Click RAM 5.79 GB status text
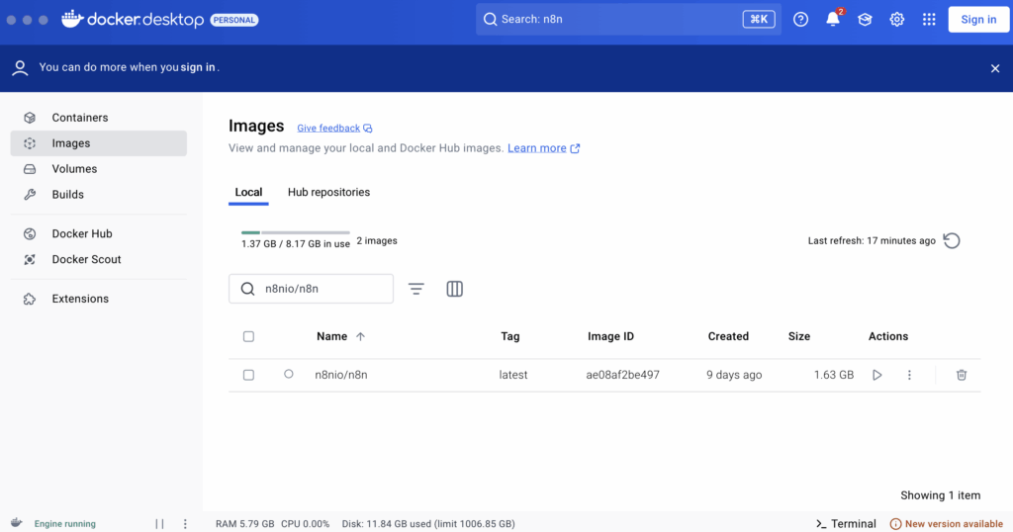This screenshot has height=532, width=1013. [245, 524]
